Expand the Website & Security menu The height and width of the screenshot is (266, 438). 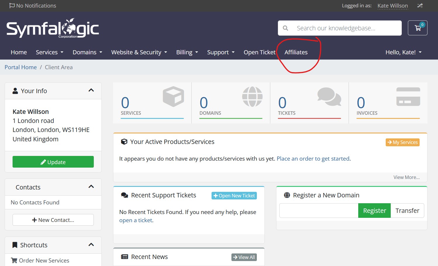[x=139, y=52]
